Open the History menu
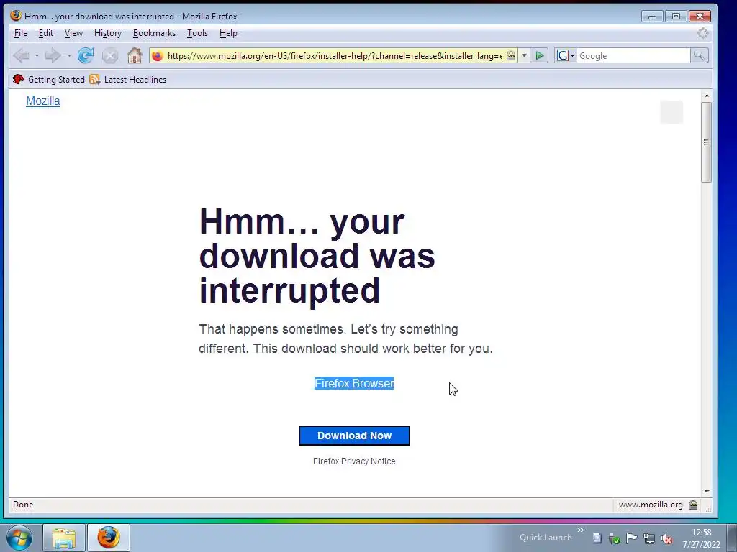 [x=108, y=33]
